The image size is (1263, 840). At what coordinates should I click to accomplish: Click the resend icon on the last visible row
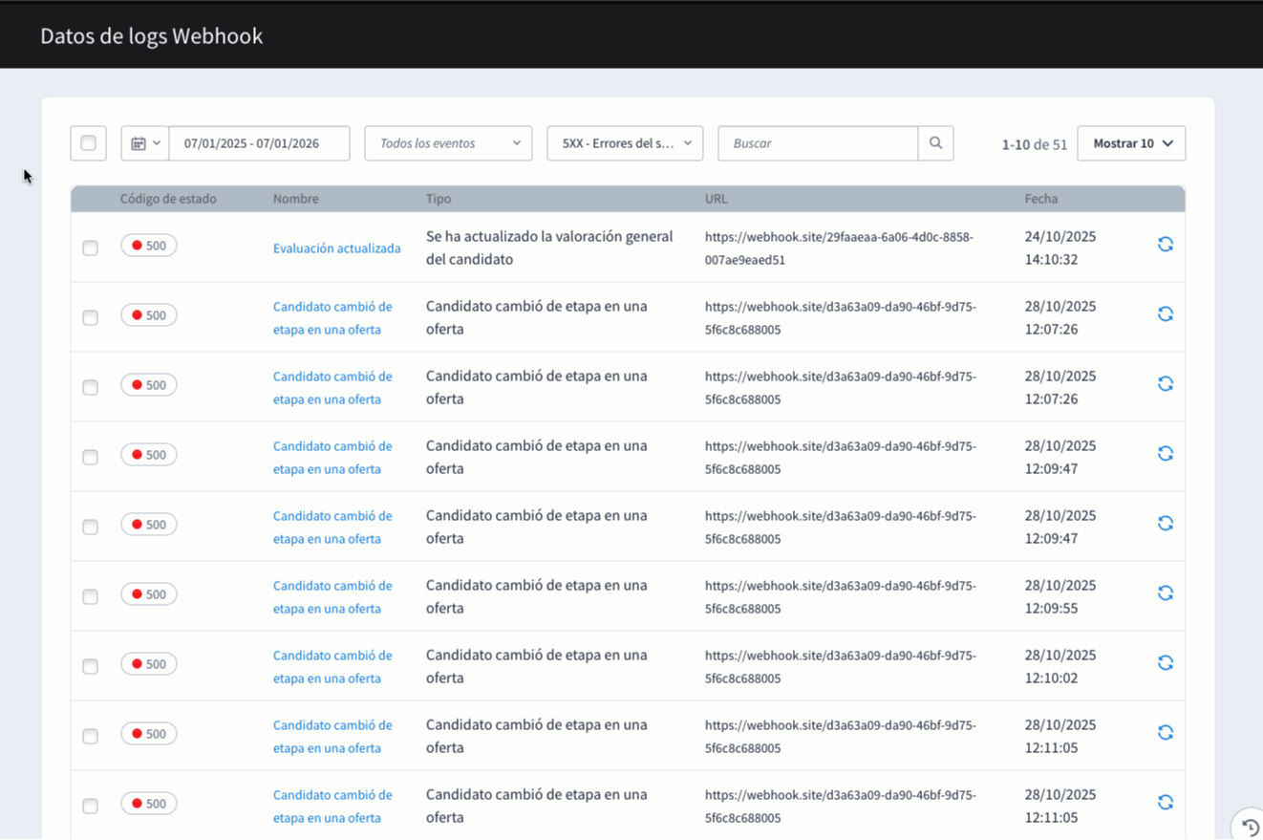(1165, 802)
